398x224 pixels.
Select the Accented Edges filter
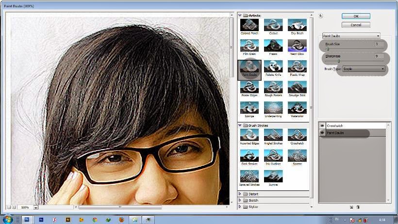[249, 135]
